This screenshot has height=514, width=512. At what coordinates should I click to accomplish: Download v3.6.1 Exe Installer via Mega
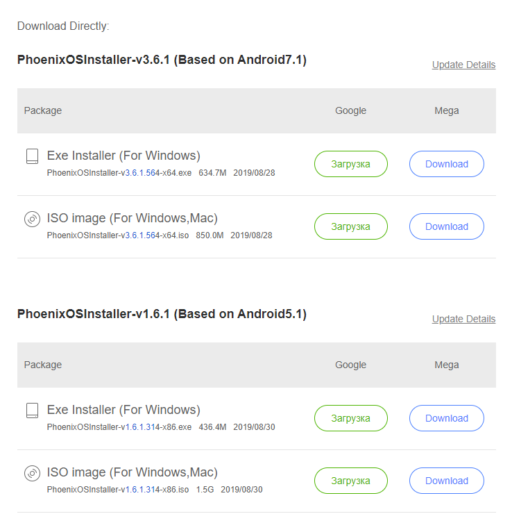(x=446, y=164)
